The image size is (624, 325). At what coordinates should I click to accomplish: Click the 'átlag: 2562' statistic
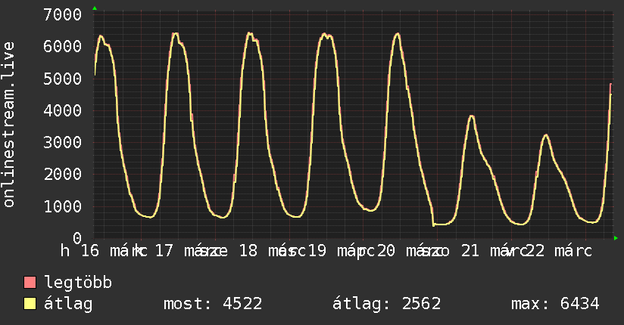point(387,305)
